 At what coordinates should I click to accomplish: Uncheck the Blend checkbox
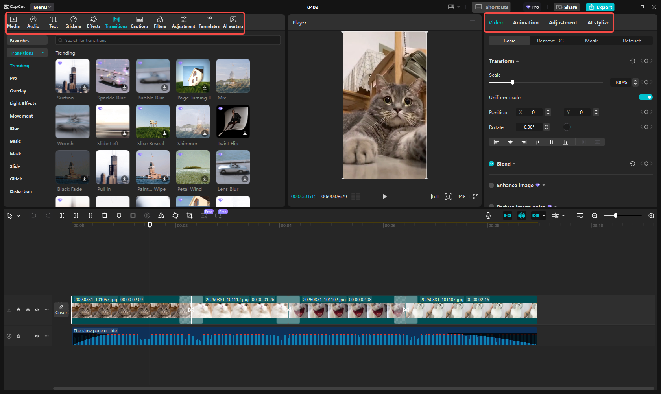(491, 164)
